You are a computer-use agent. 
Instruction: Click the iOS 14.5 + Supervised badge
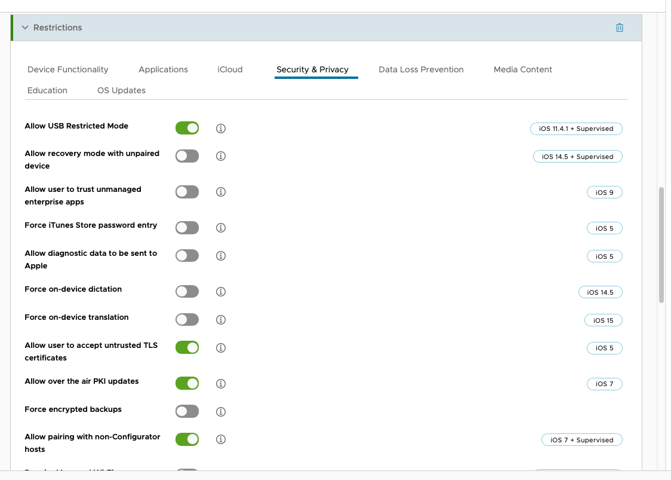click(x=577, y=157)
